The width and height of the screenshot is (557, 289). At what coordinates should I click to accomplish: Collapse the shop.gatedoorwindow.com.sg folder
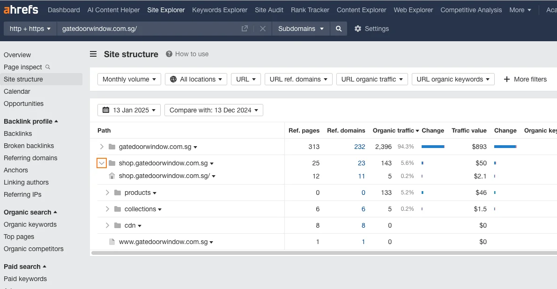(102, 163)
